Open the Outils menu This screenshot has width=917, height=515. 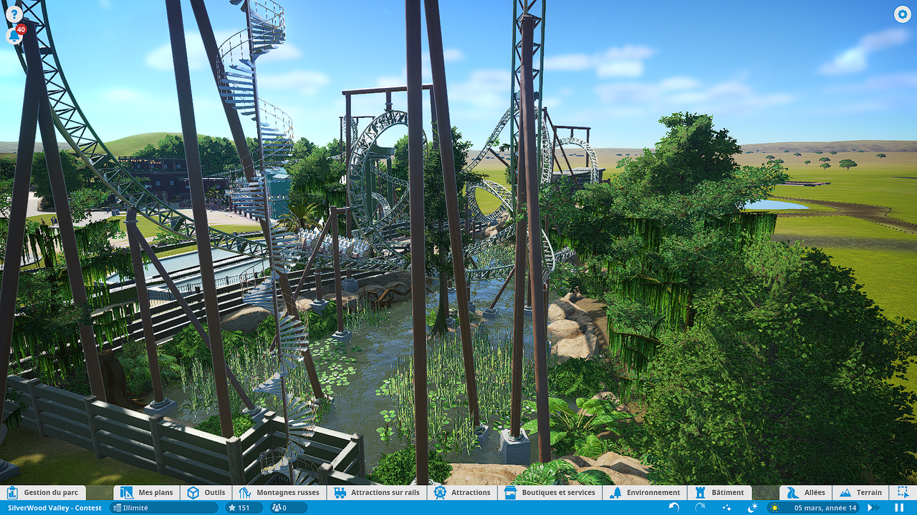(x=206, y=493)
